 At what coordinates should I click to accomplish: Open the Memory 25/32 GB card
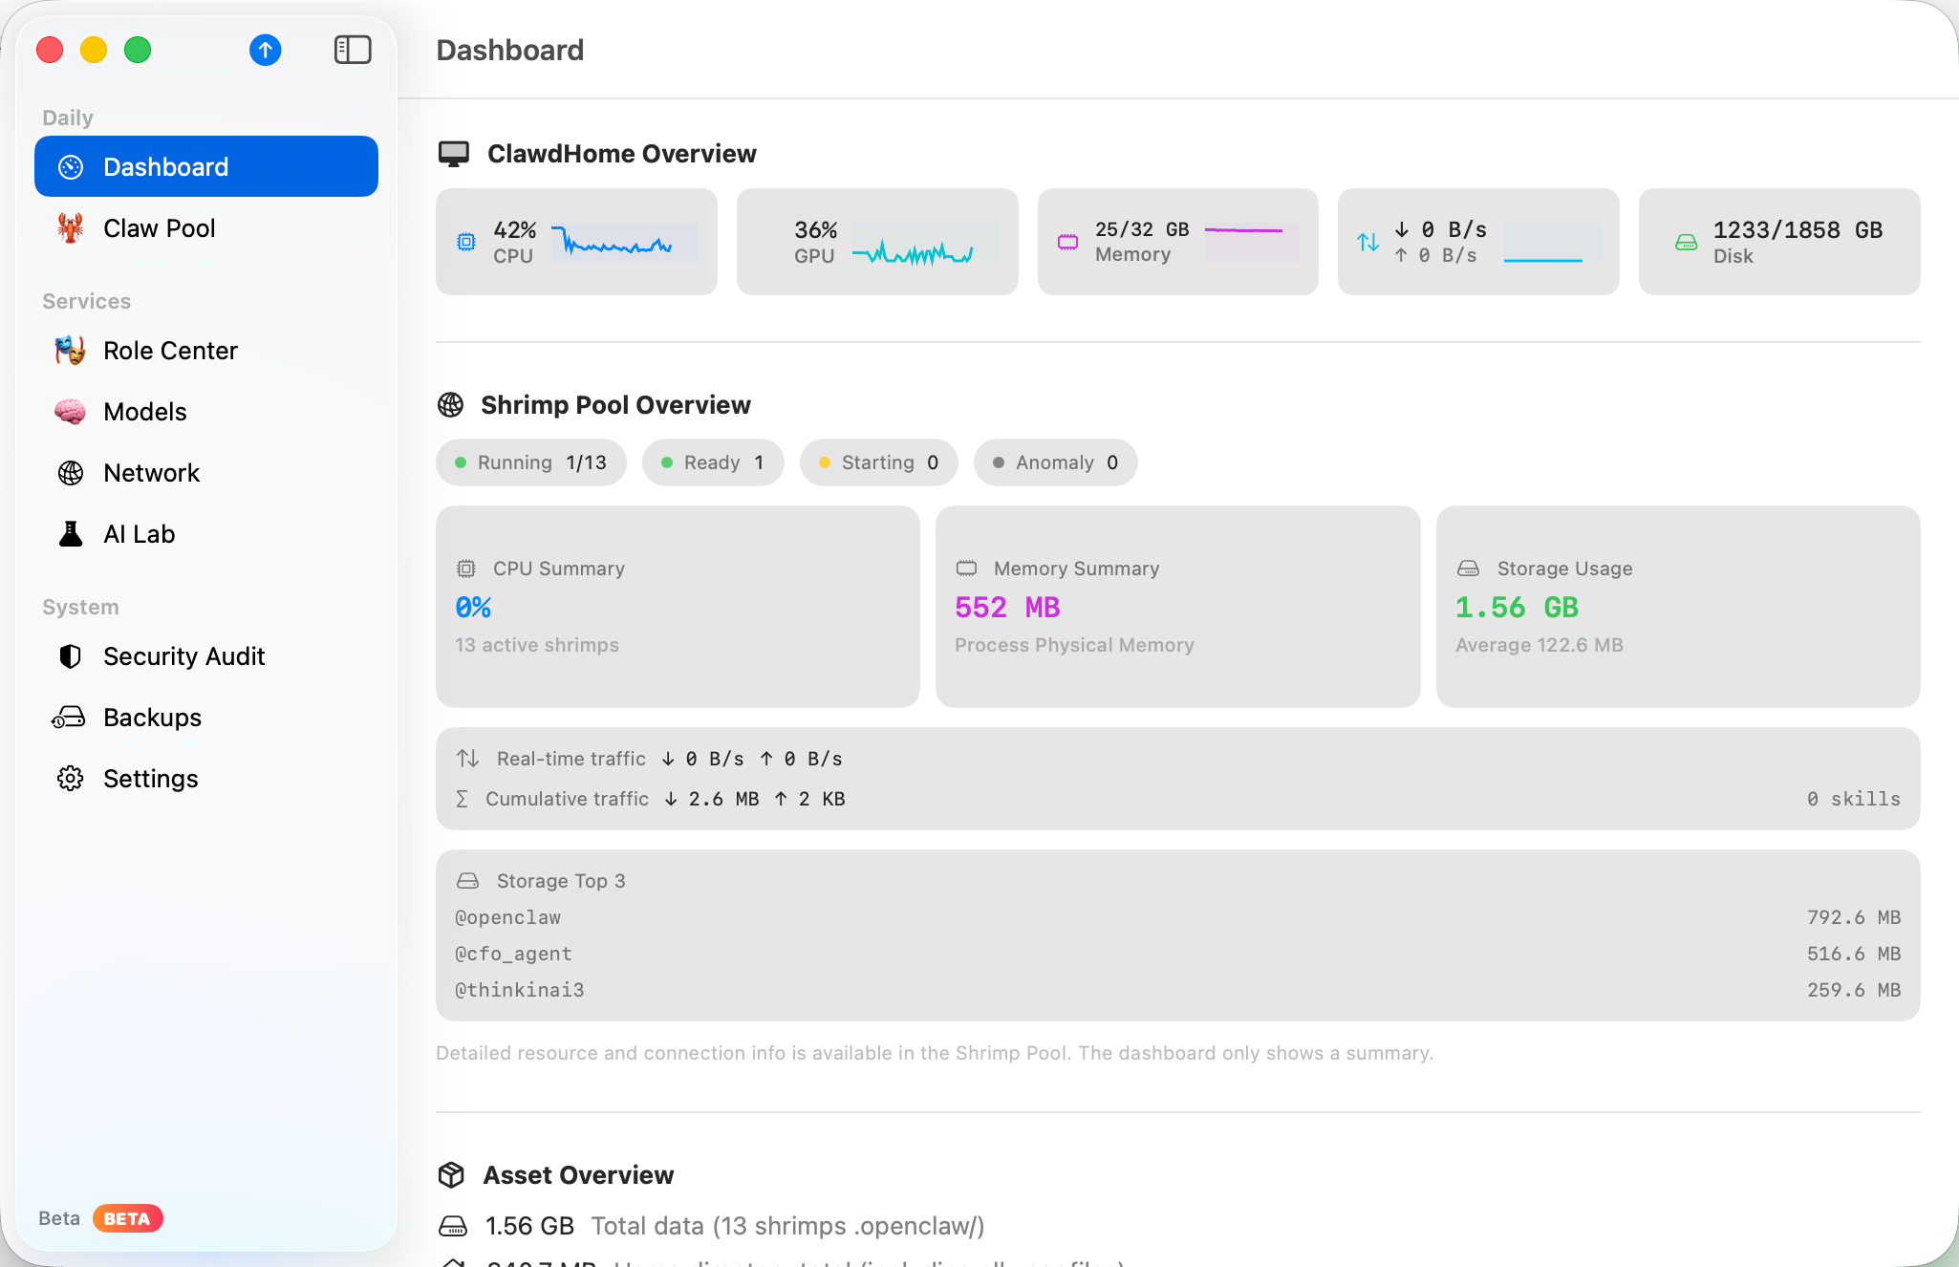point(1176,242)
